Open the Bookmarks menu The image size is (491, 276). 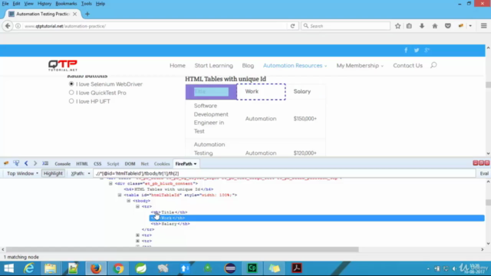66,4
